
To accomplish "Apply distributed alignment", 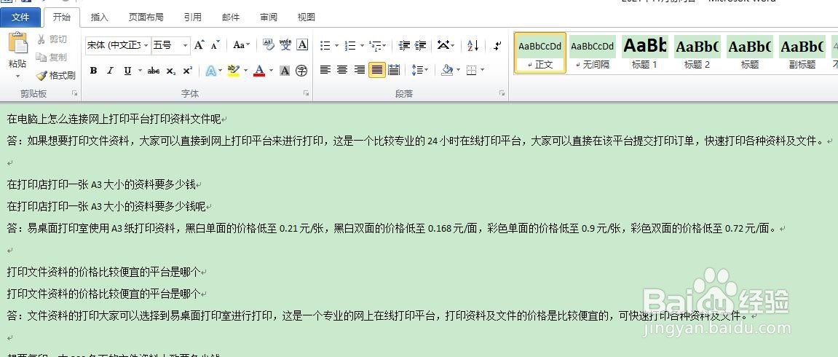I will (x=395, y=69).
